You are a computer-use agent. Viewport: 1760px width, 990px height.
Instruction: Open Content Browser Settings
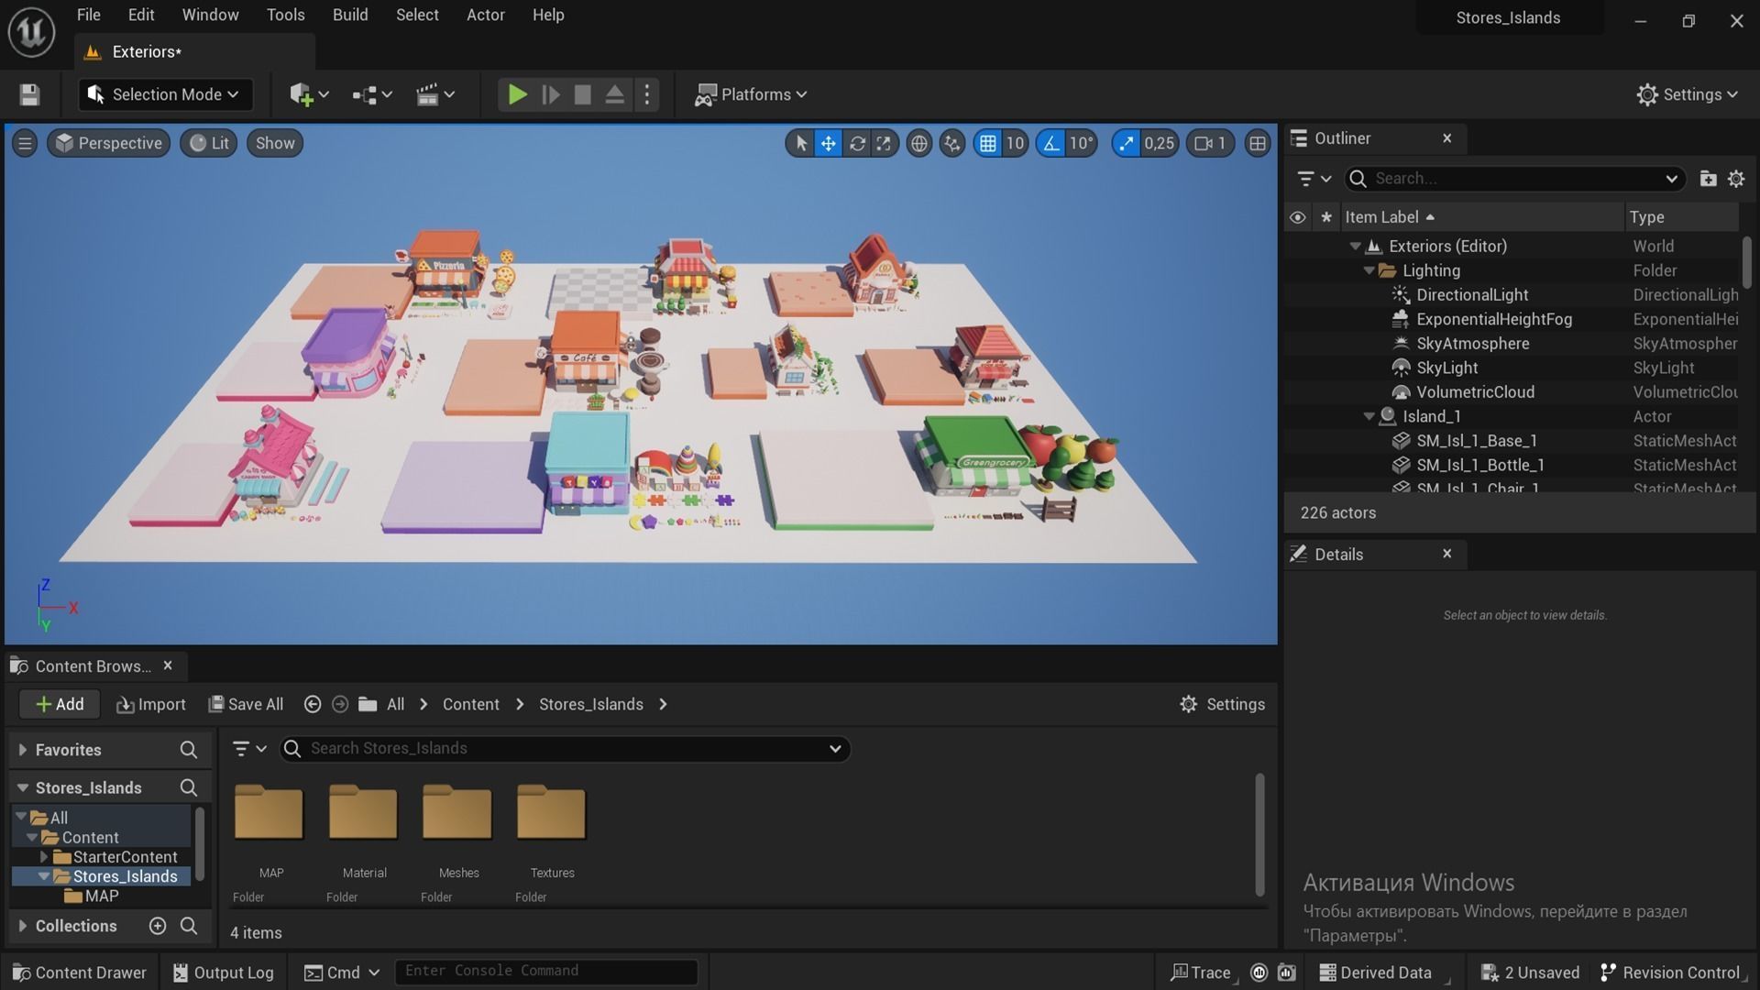1222,704
